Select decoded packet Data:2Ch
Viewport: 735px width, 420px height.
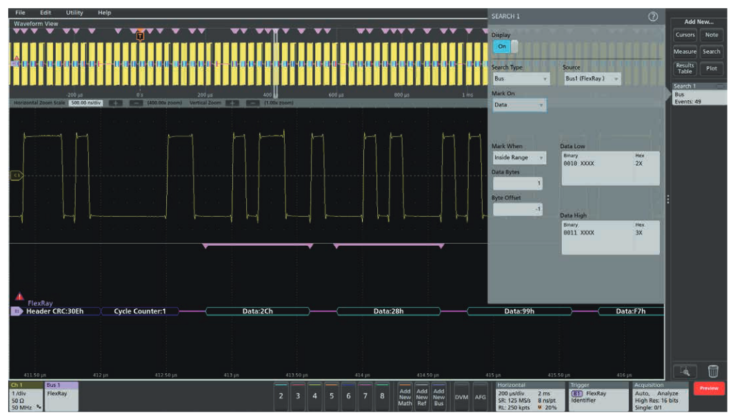point(257,311)
